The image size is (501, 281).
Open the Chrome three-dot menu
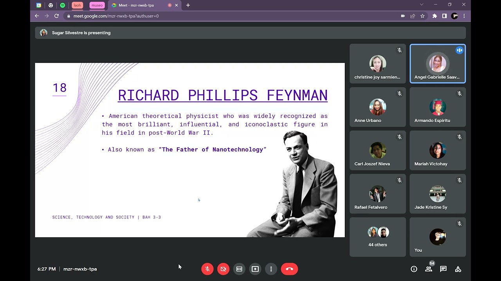(464, 16)
